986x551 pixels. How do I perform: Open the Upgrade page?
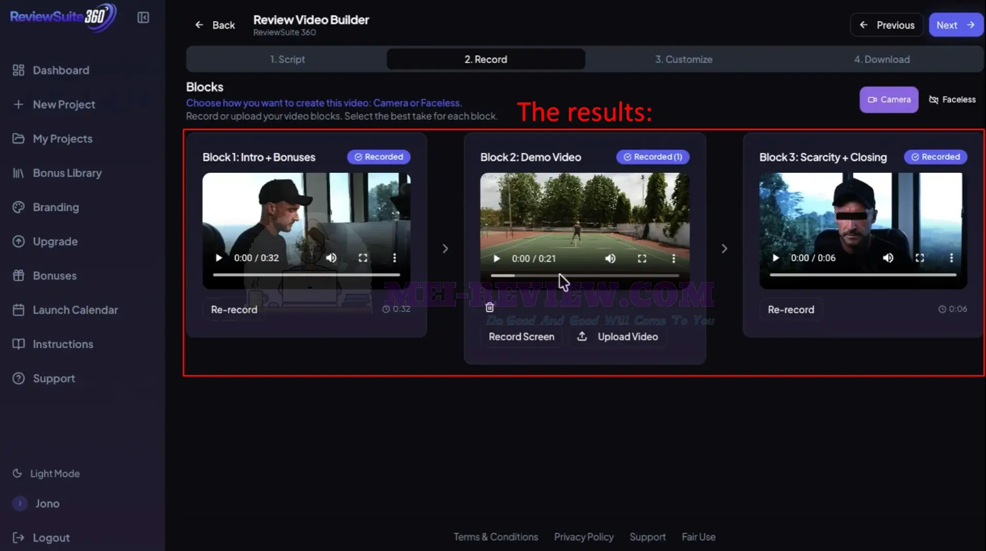pos(45,241)
